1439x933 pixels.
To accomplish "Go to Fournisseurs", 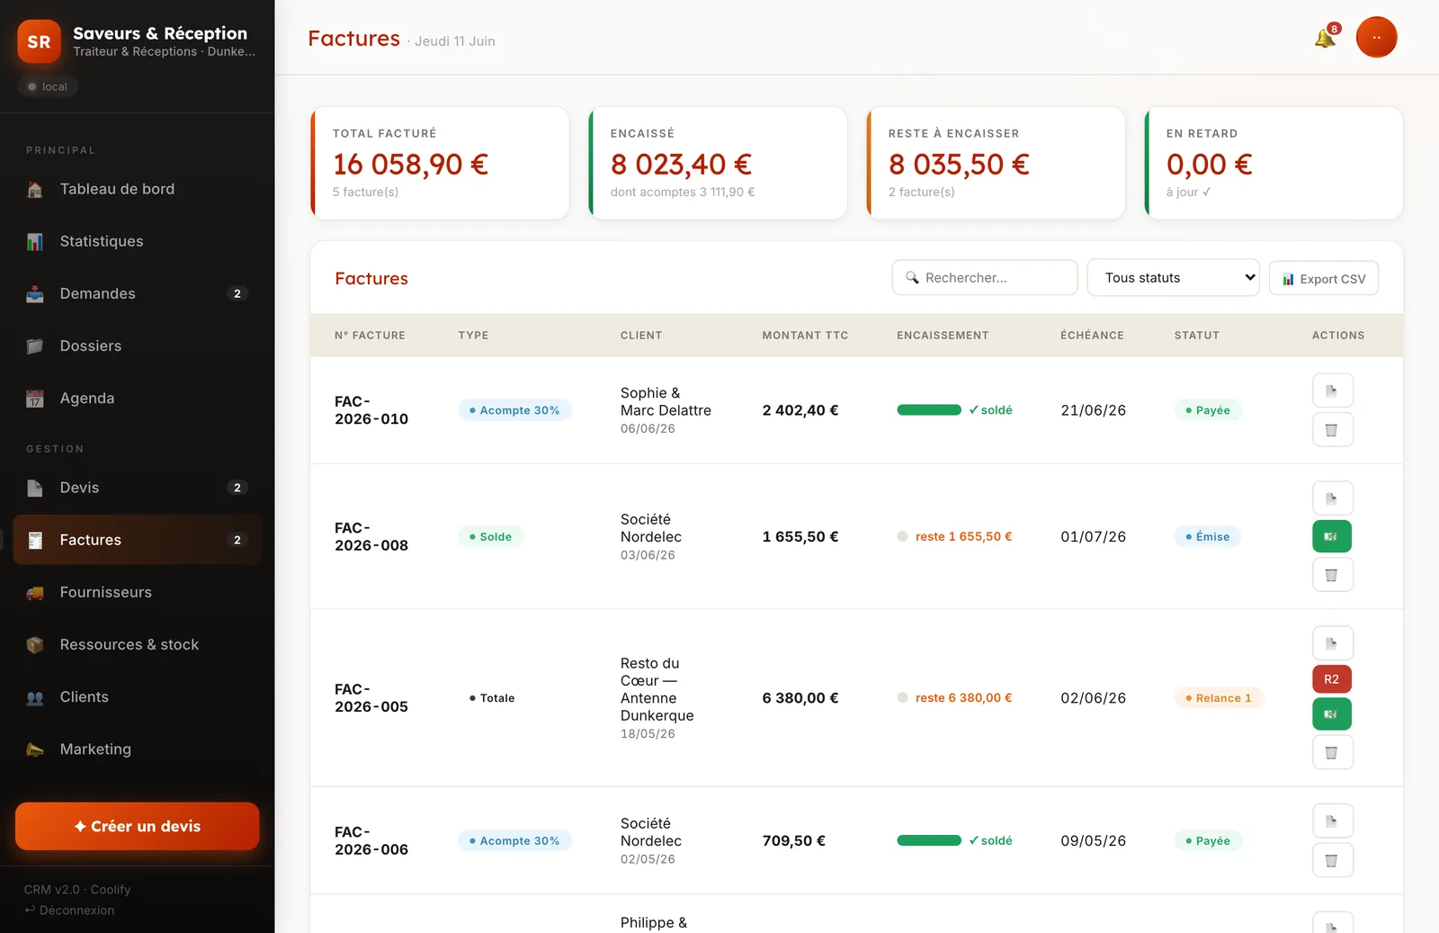I will 137,592.
